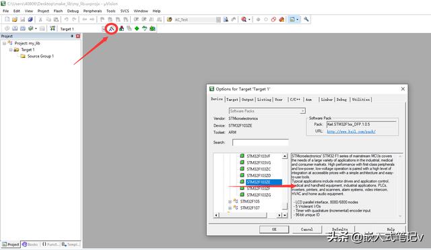Open the Project menu
Viewport: 431px width, 250px height.
point(43,11)
